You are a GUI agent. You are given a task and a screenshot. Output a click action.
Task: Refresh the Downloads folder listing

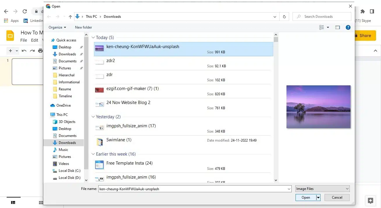pyautogui.click(x=284, y=17)
